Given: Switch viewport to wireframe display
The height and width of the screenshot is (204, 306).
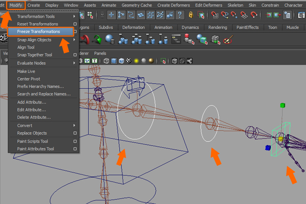Looking at the screenshot, I should [x=107, y=61].
